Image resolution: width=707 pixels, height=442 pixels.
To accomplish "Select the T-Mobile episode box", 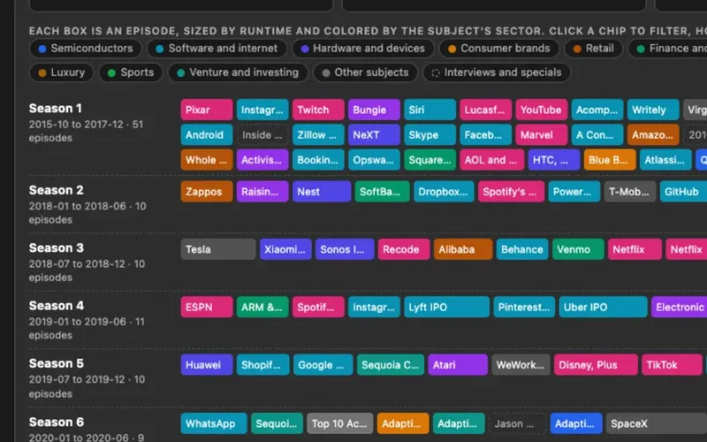I will [x=630, y=191].
